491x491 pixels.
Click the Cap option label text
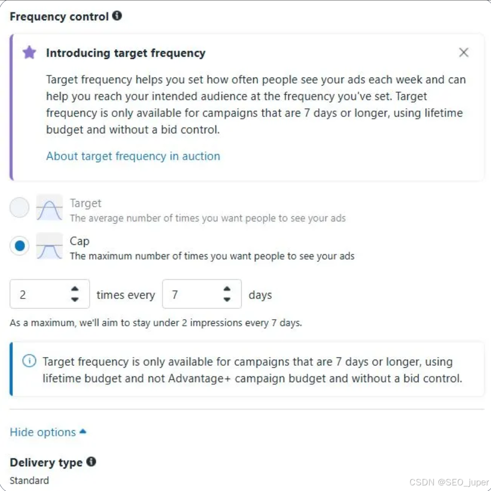pyautogui.click(x=80, y=241)
